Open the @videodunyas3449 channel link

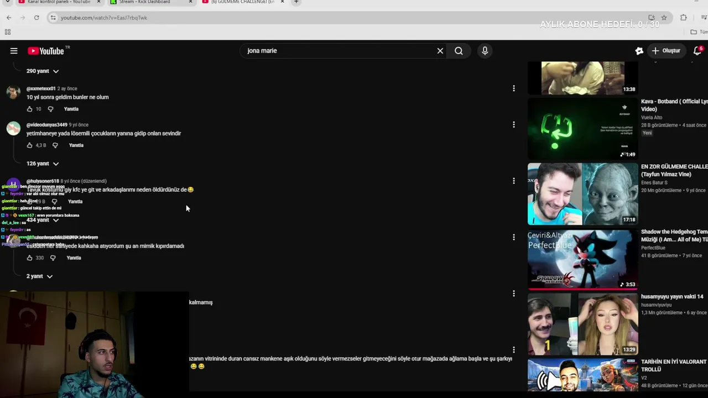[47, 125]
